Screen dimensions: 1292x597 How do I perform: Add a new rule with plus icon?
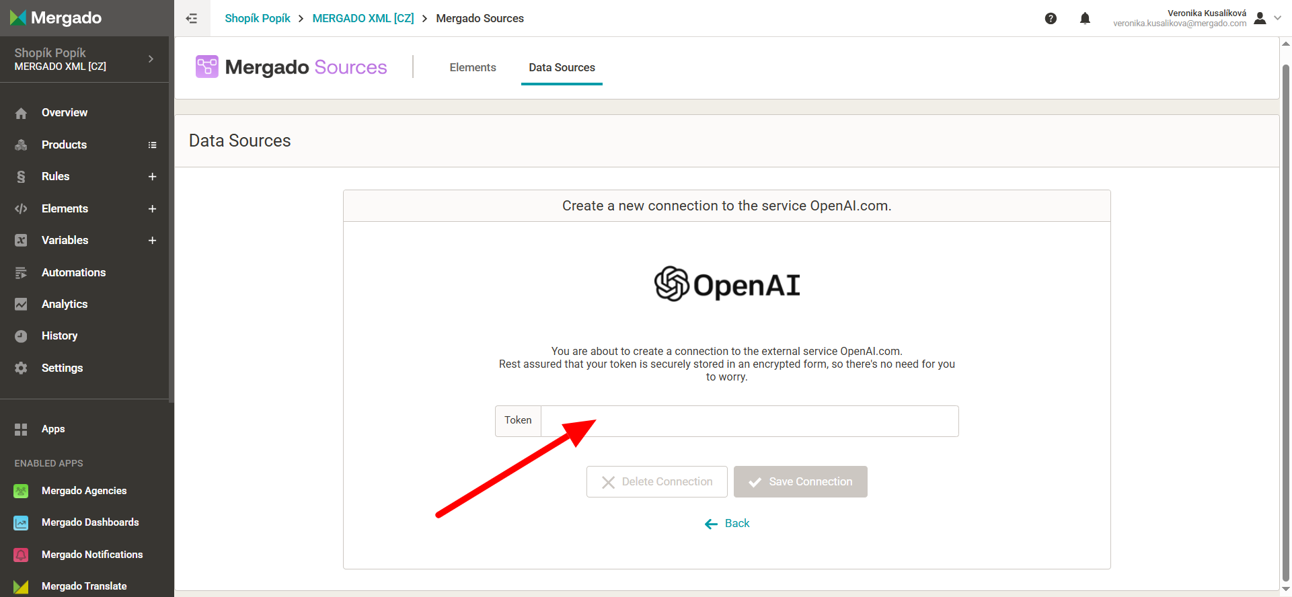coord(153,176)
